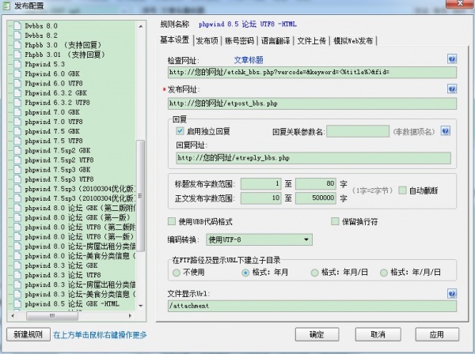Open the 编码转换 使用UTF-8 dropdown
The width and height of the screenshot is (475, 354).
260,239
